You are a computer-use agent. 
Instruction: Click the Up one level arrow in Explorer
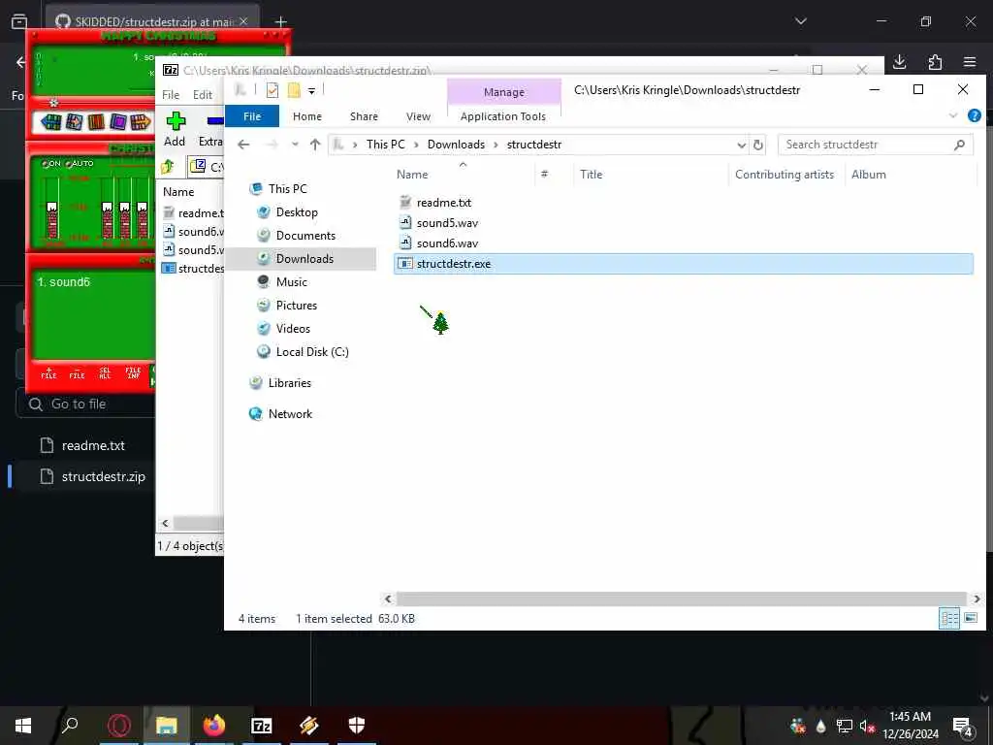click(x=315, y=145)
